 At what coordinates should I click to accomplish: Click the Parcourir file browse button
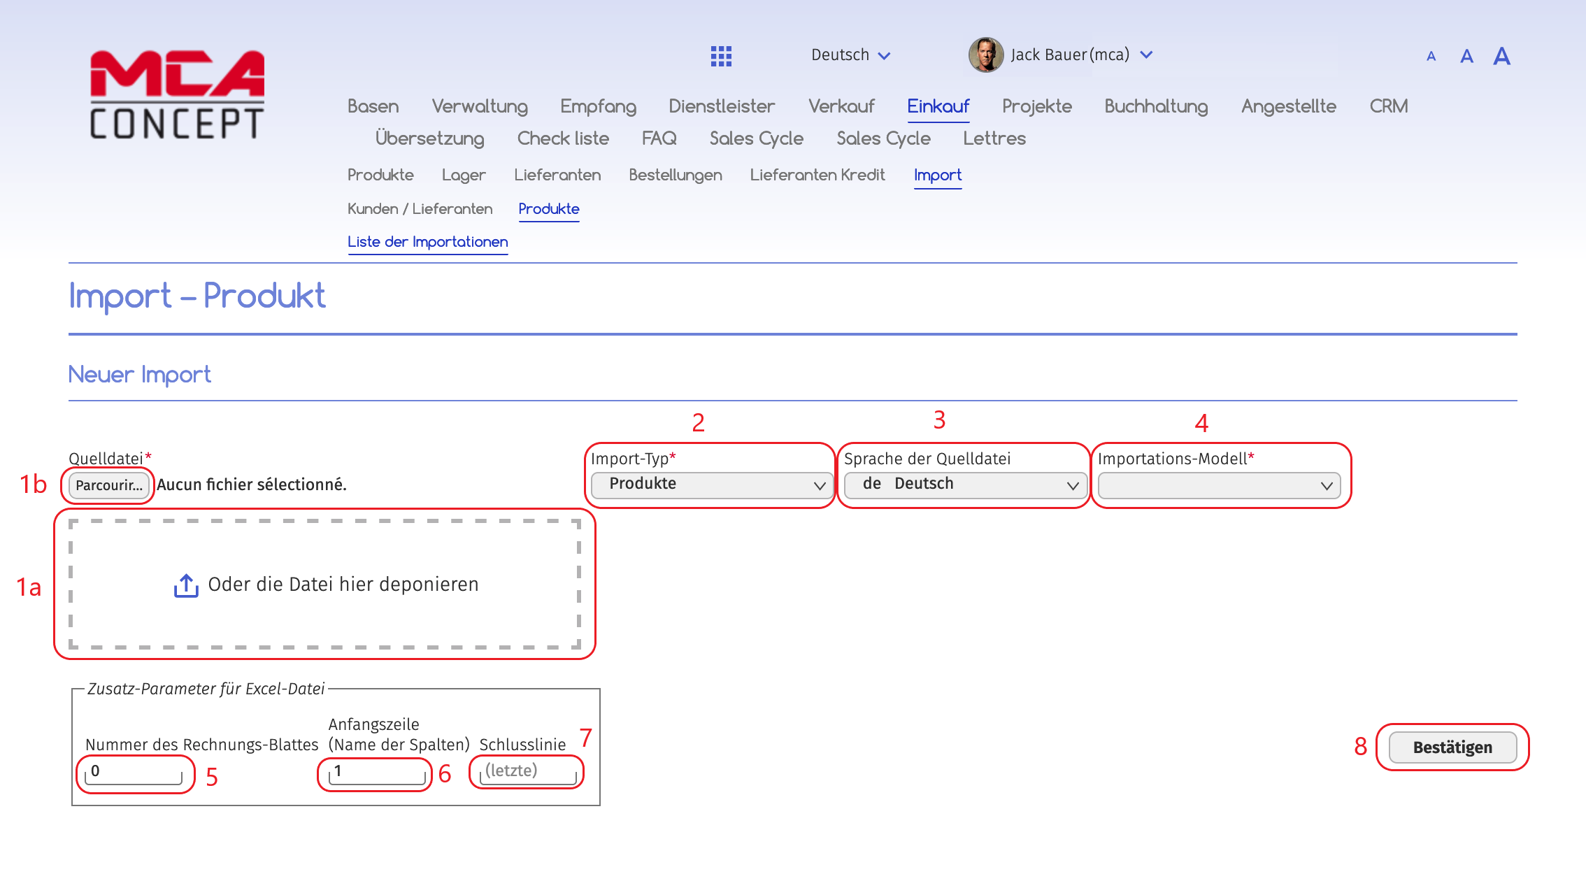(107, 485)
